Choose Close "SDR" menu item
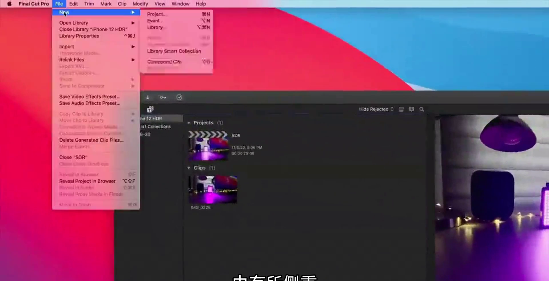This screenshot has height=281, width=549. click(x=96, y=157)
